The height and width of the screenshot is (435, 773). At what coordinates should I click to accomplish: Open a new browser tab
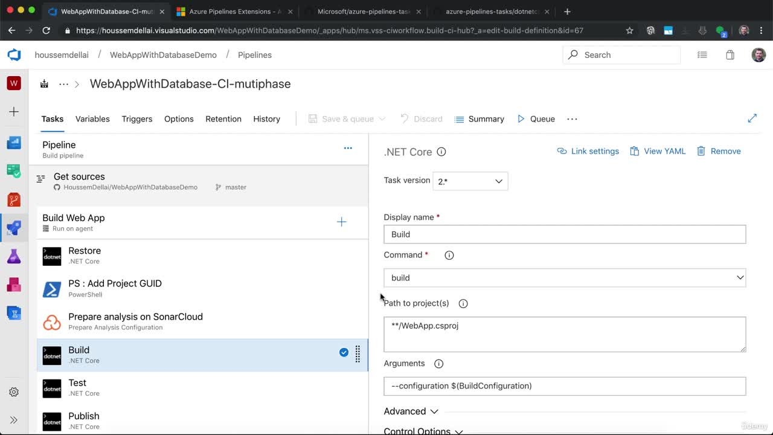point(567,11)
